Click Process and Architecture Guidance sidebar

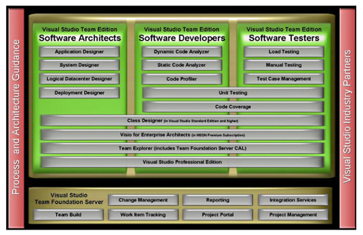16,117
